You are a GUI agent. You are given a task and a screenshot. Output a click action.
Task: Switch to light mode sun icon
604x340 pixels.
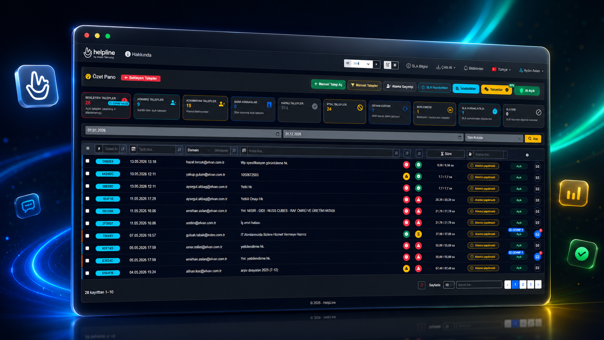click(395, 65)
